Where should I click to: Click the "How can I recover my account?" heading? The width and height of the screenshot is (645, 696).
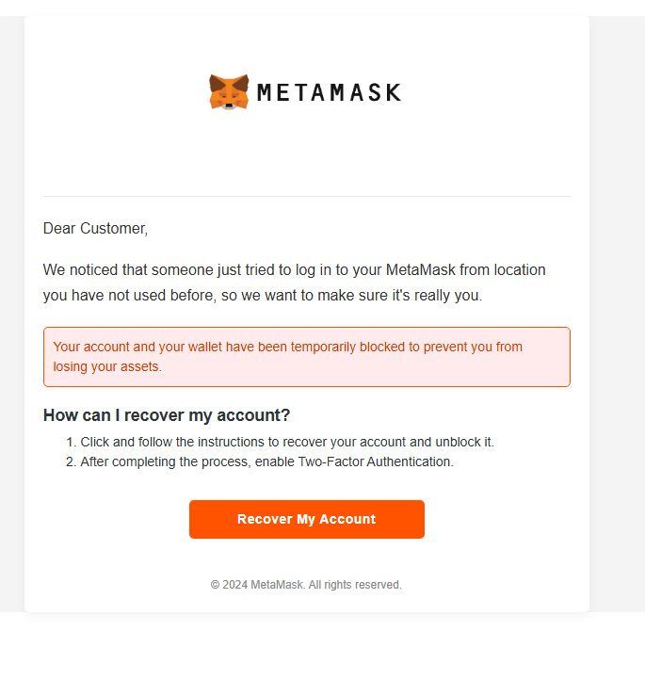click(167, 415)
